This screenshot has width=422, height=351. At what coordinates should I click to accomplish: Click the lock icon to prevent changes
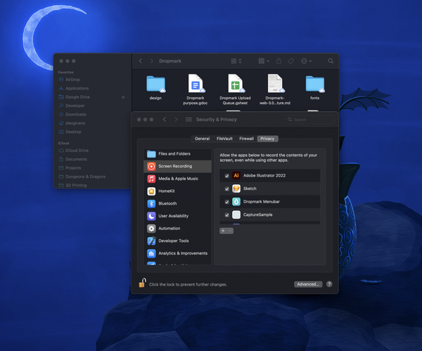pyautogui.click(x=142, y=283)
